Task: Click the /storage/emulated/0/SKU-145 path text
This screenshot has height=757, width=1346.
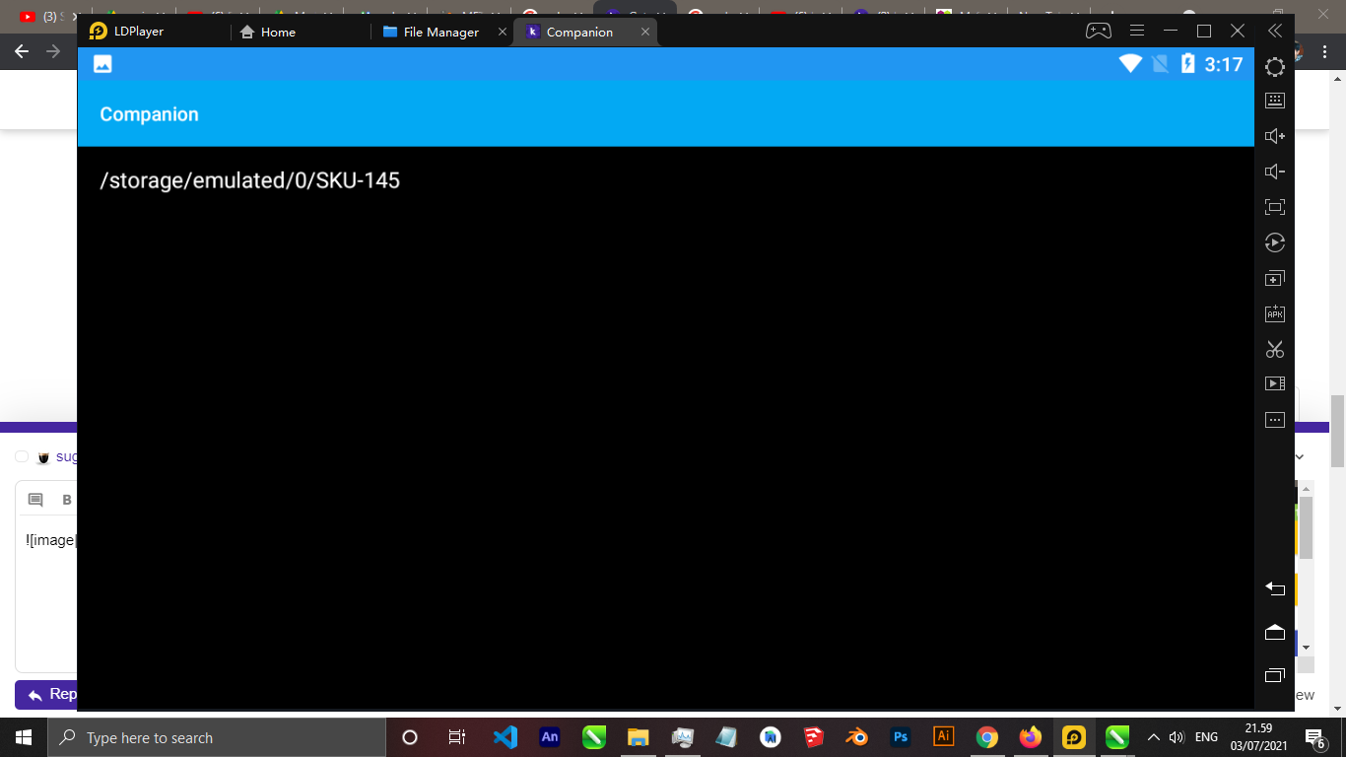Action: 250,180
